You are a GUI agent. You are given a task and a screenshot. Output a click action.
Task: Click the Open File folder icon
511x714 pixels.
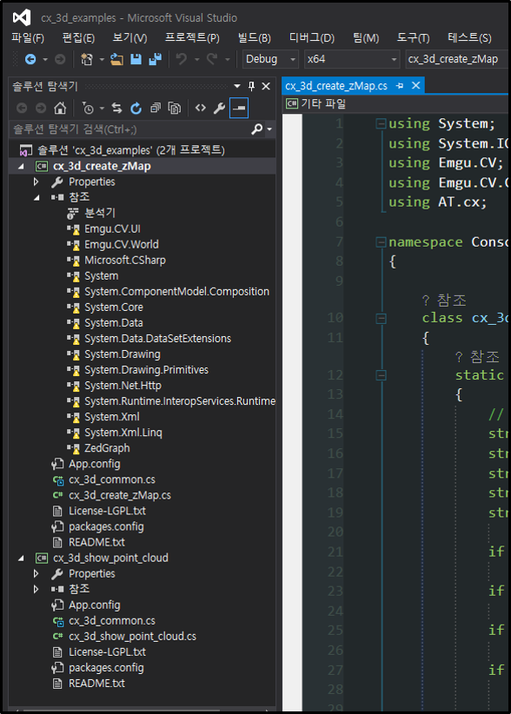click(x=116, y=59)
